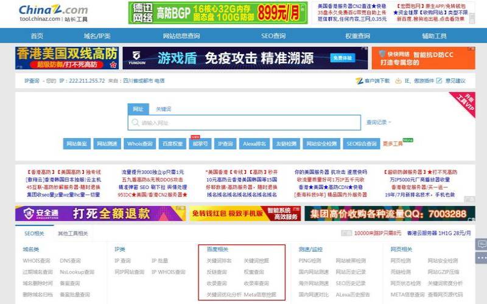Open the SEO查询 navigation menu
Viewport: 487px width, 304px height.
[x=273, y=36]
